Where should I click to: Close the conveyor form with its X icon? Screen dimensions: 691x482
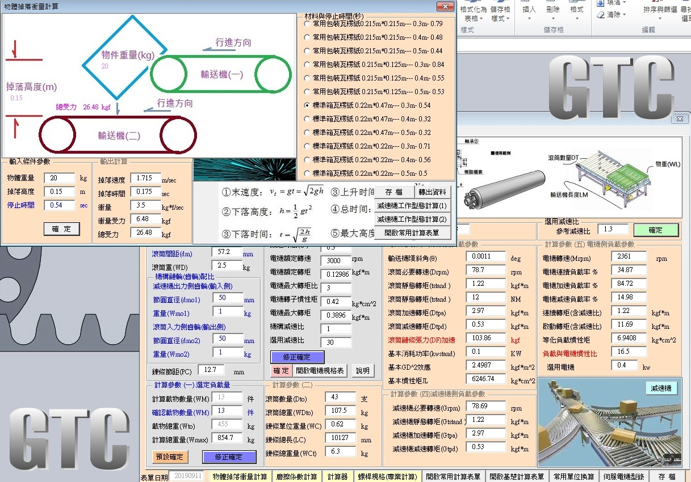(679, 119)
